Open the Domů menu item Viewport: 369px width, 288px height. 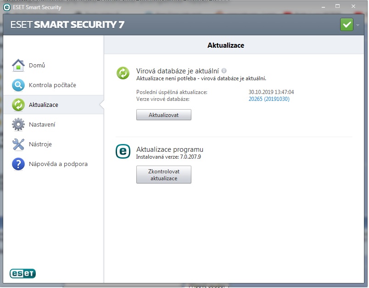37,66
